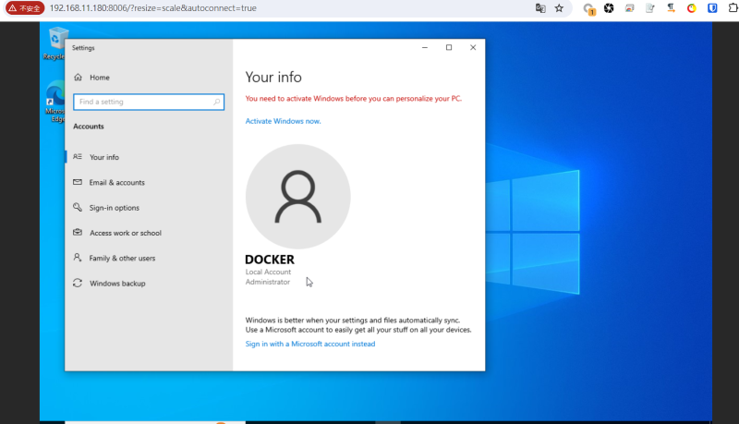Click the browser address bar URL
The height and width of the screenshot is (424, 739).
[152, 8]
